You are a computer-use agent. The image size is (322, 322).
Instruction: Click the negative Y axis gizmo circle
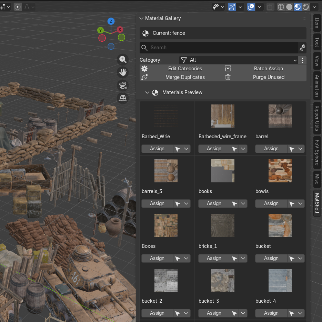click(x=121, y=38)
